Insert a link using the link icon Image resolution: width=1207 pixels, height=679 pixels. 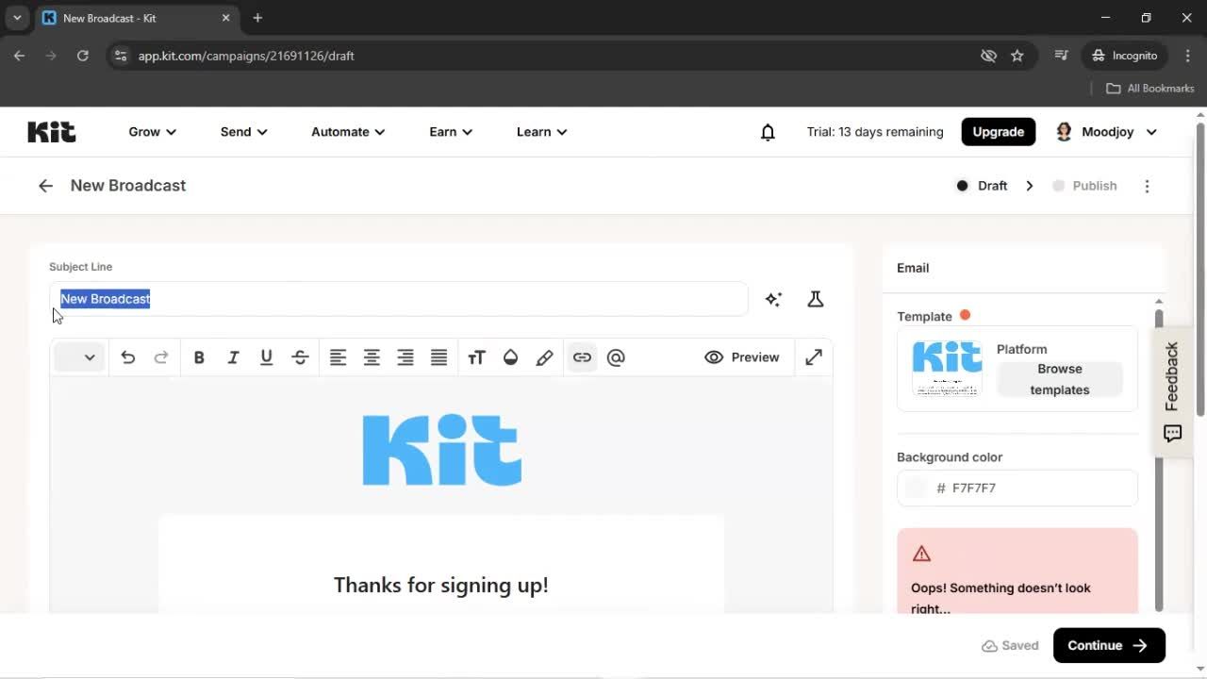coord(582,357)
